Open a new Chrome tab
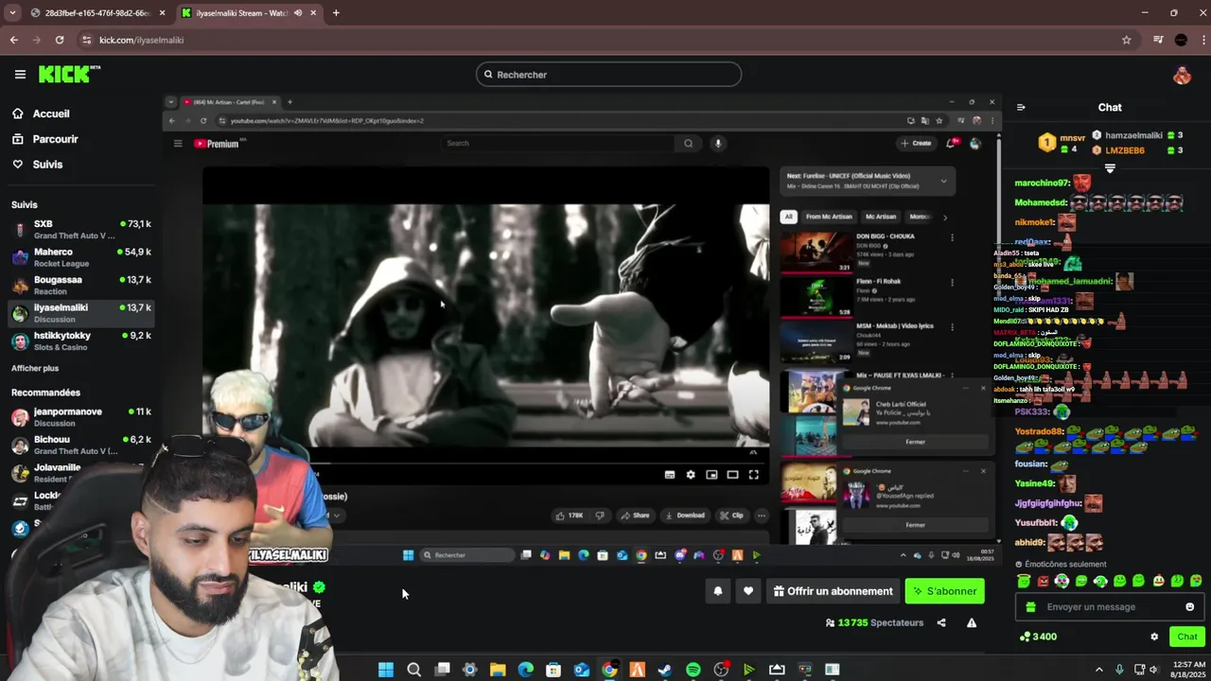1211x681 pixels. pyautogui.click(x=336, y=12)
